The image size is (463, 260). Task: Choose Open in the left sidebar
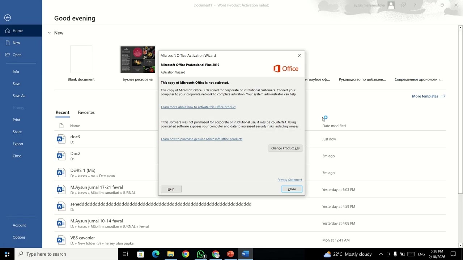point(21,55)
